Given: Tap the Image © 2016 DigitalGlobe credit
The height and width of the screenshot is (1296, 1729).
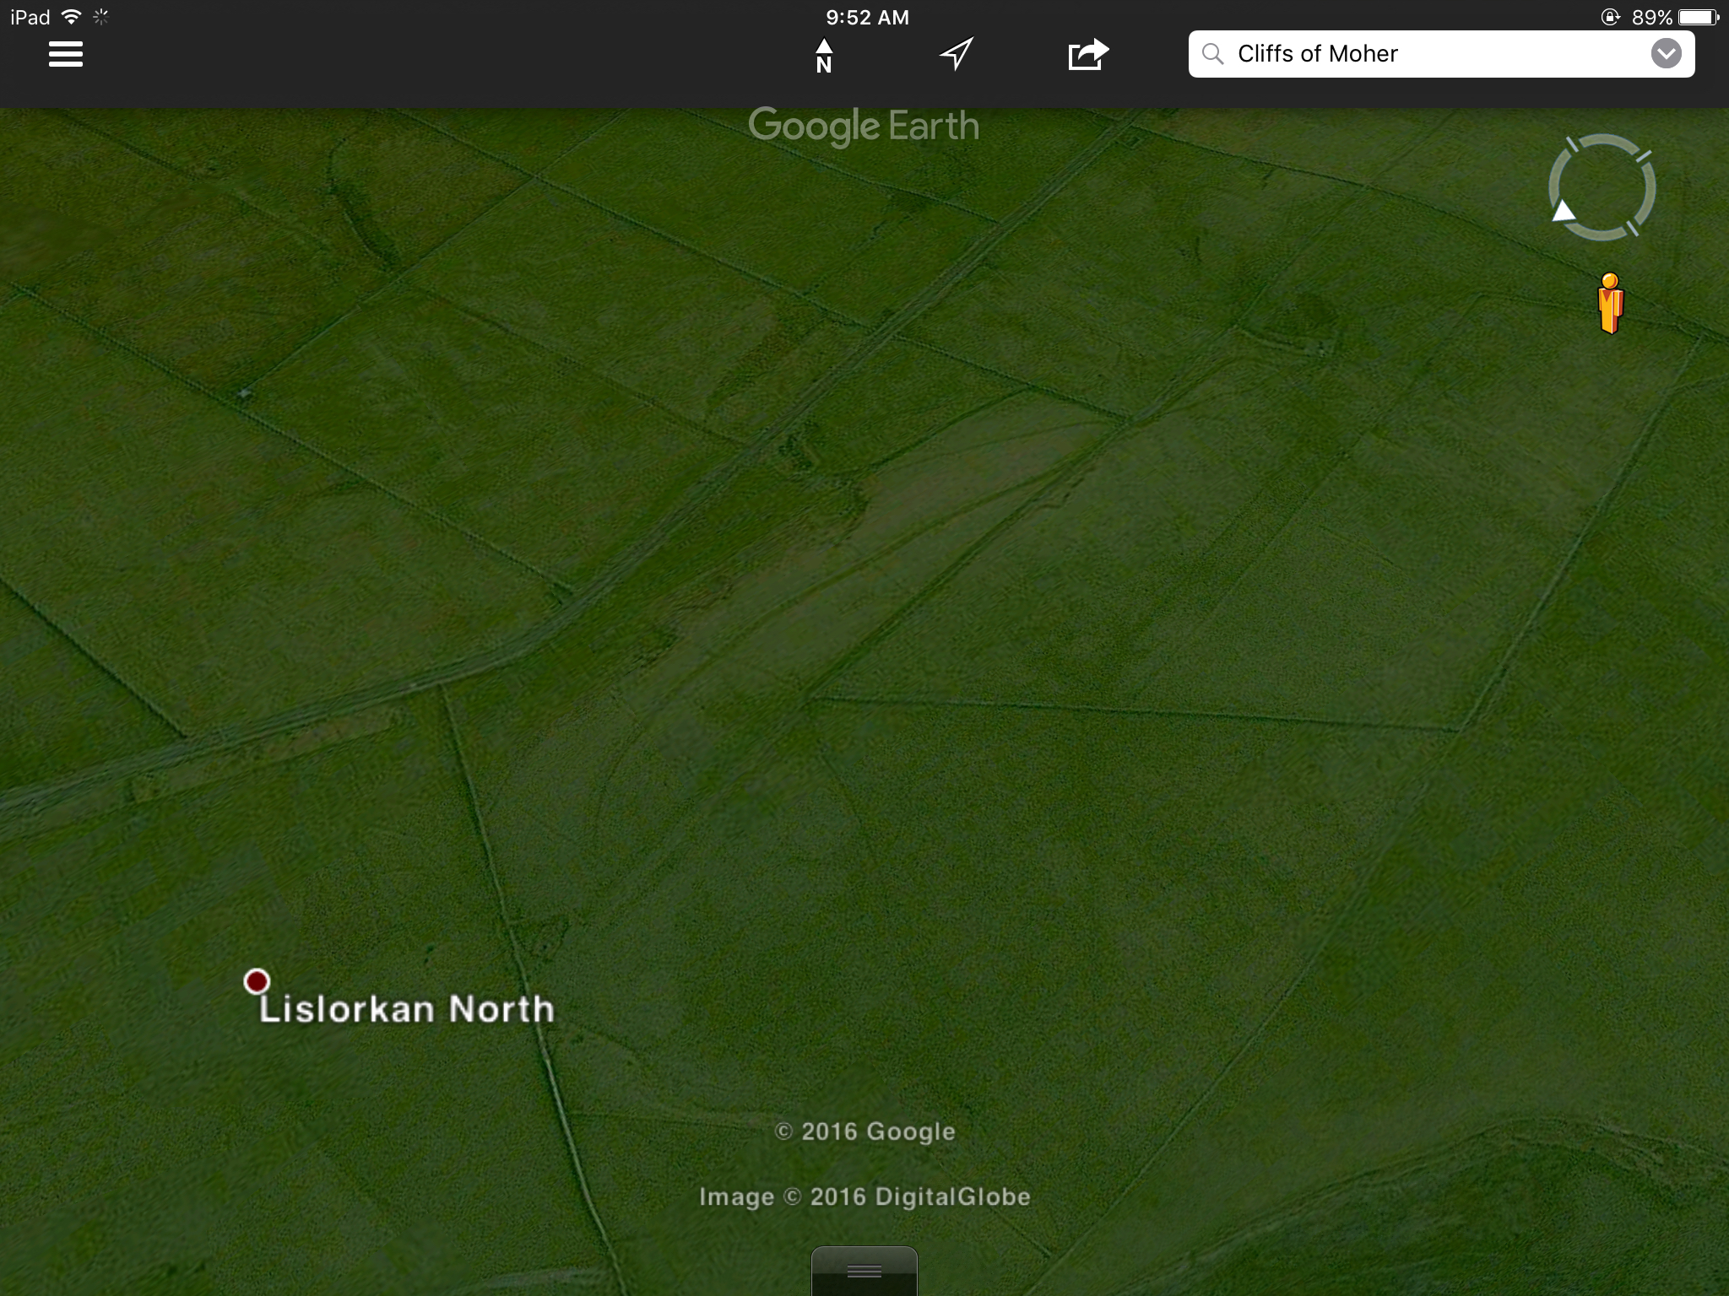Looking at the screenshot, I should pos(864,1196).
